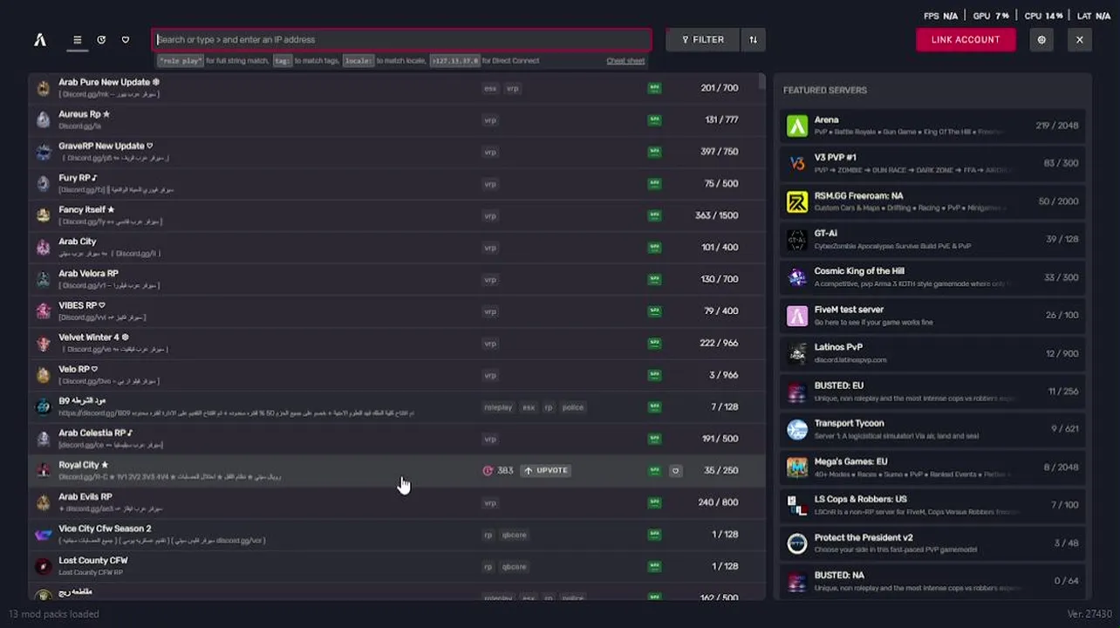Click Protect the President v2 icon
The height and width of the screenshot is (628, 1120).
tap(797, 543)
